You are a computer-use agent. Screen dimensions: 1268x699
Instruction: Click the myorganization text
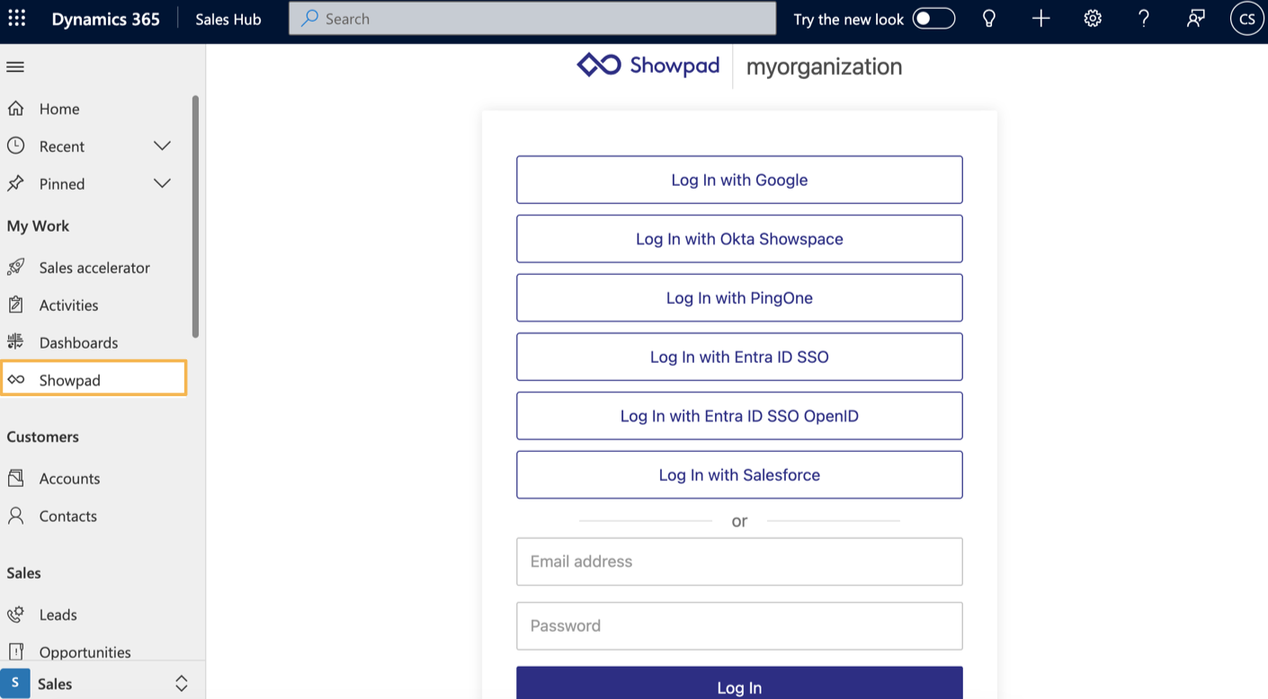tap(824, 66)
